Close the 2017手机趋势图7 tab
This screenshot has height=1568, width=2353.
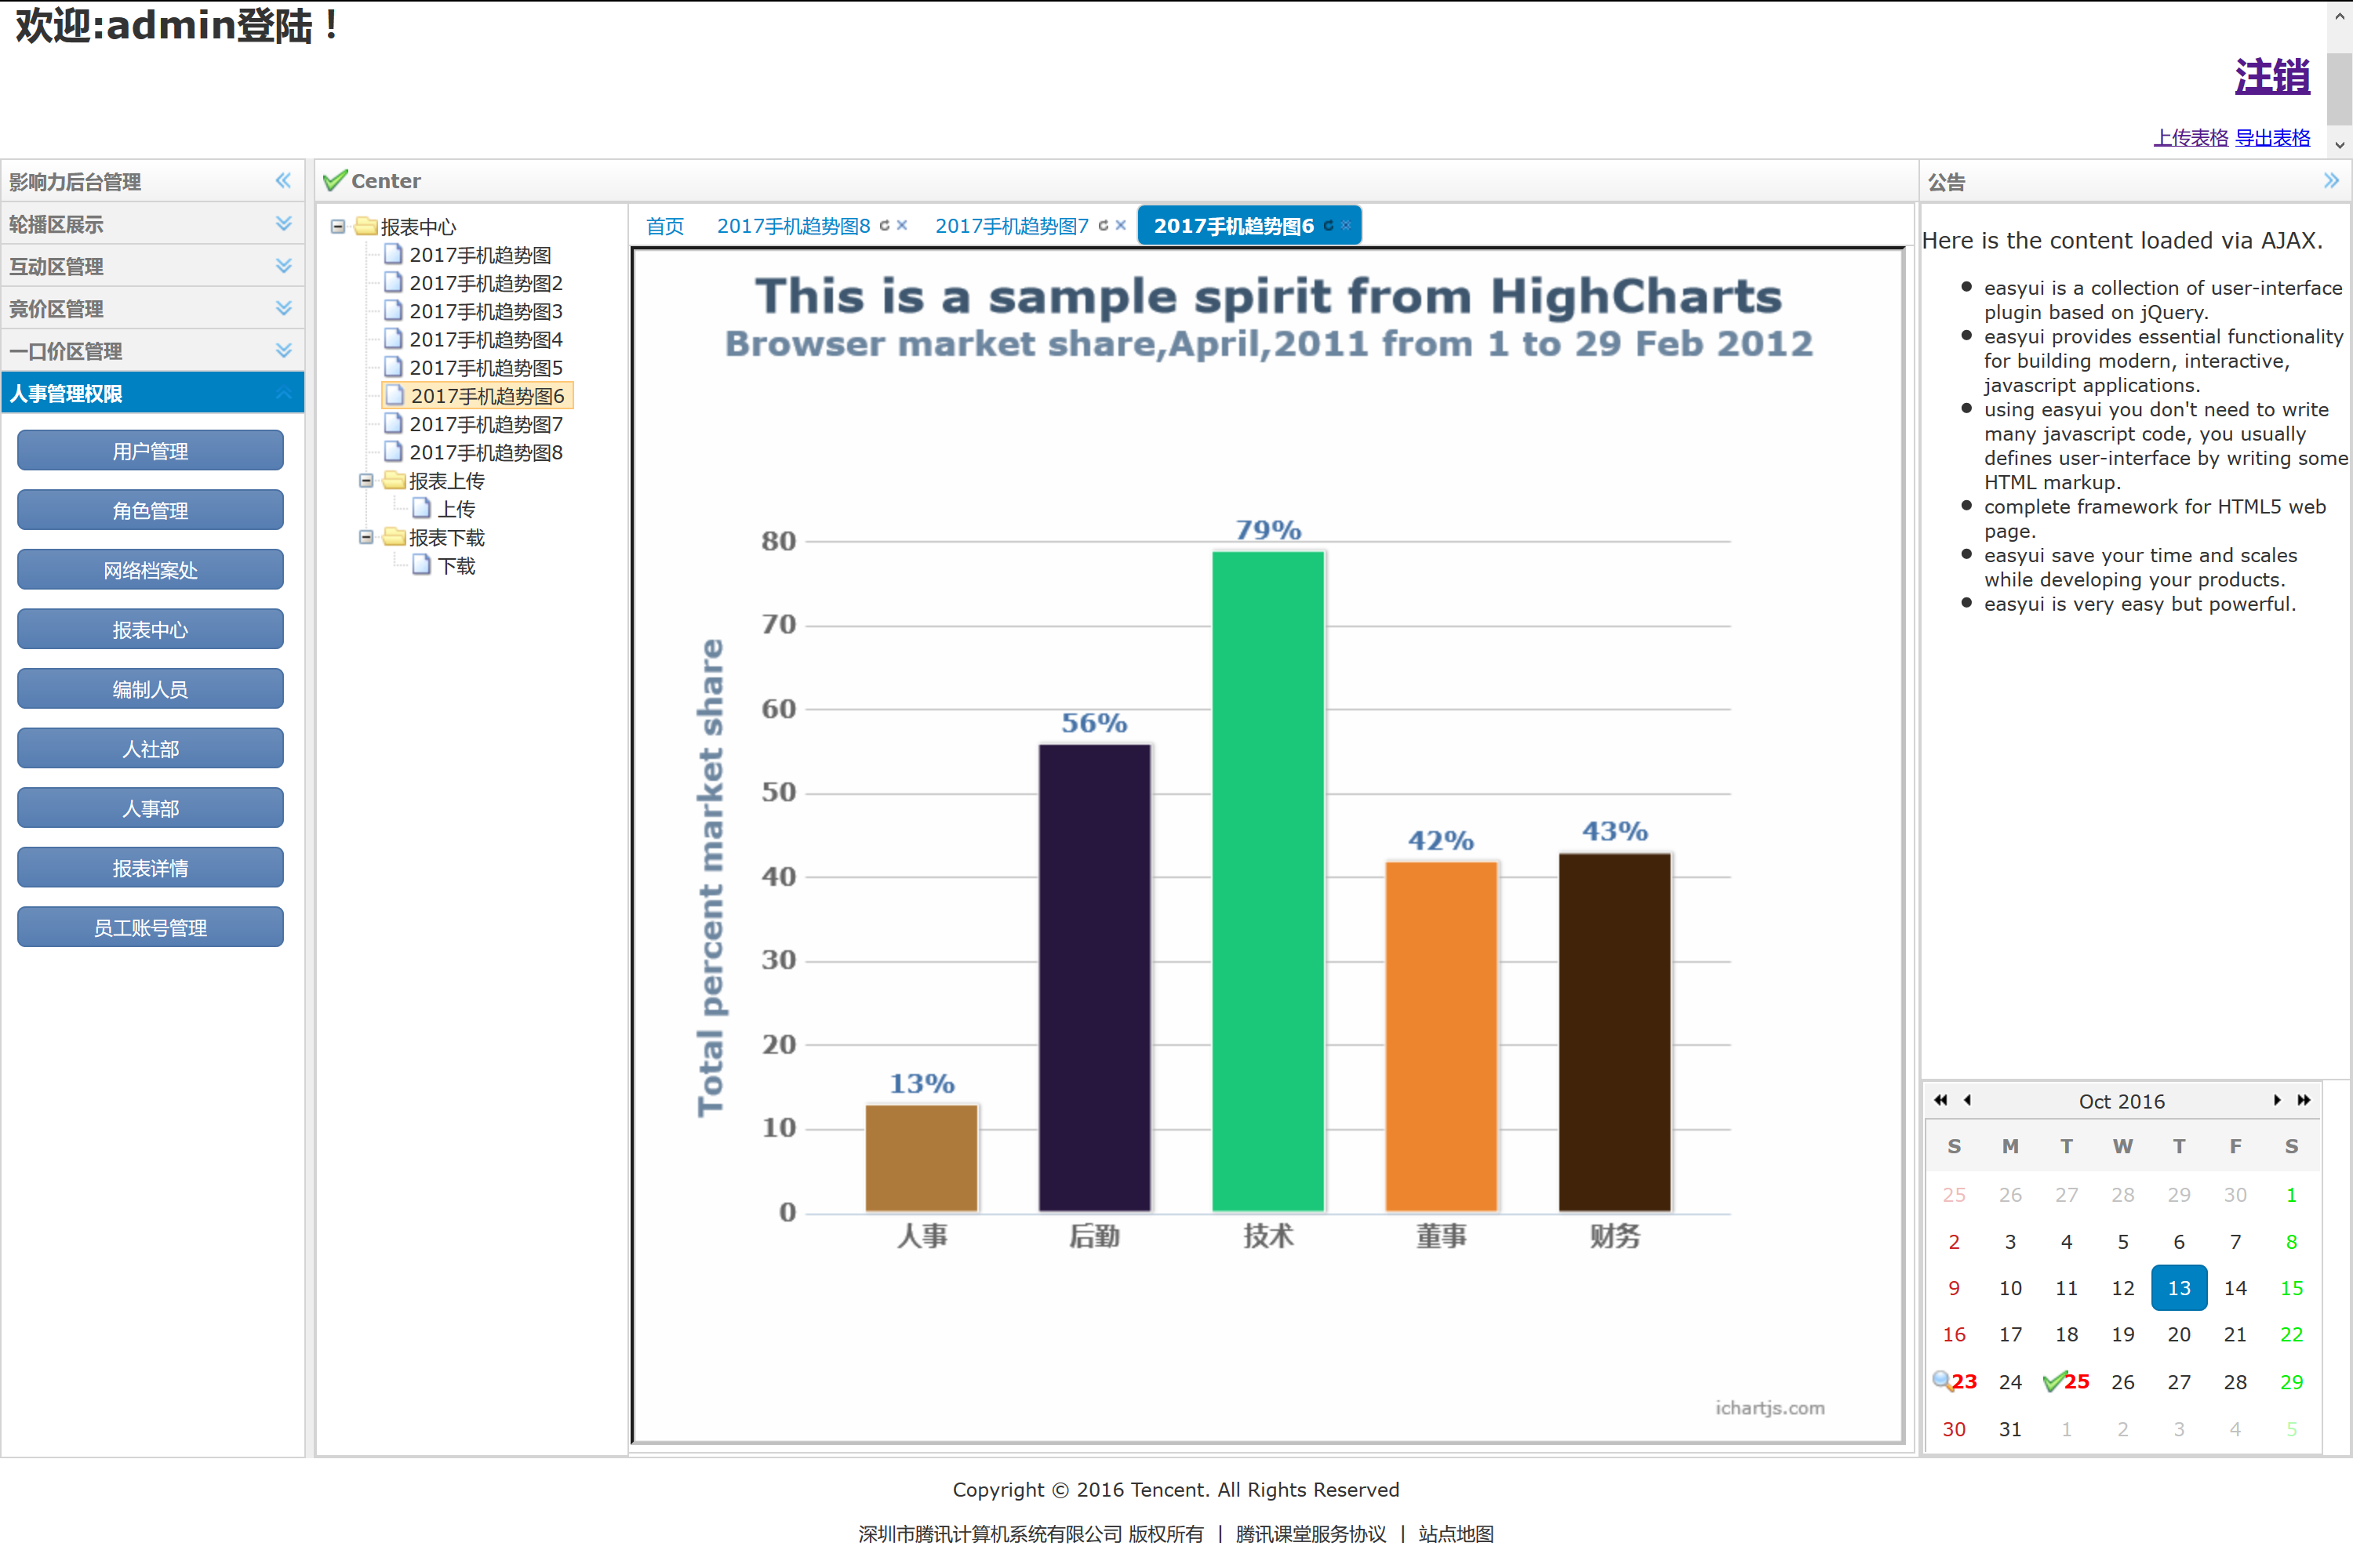(1121, 226)
